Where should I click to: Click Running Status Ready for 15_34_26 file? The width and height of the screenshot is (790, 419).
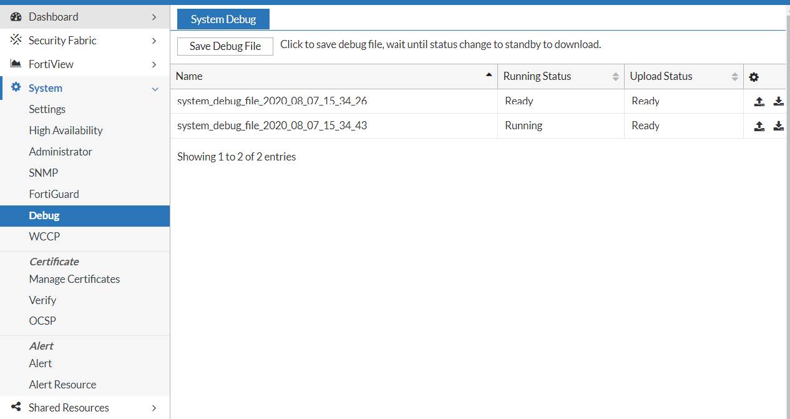coord(519,101)
